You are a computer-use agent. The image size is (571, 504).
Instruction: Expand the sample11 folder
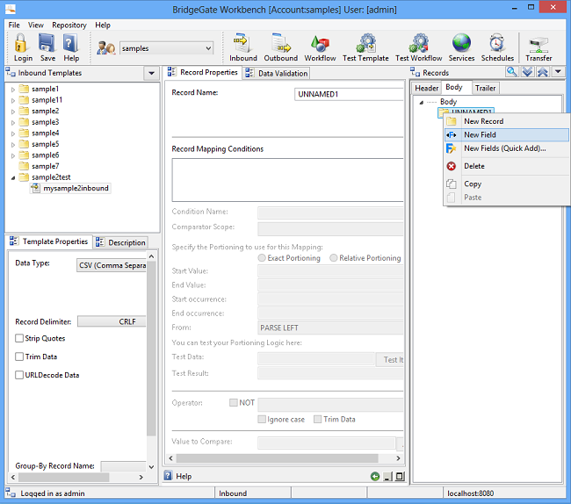(13, 100)
